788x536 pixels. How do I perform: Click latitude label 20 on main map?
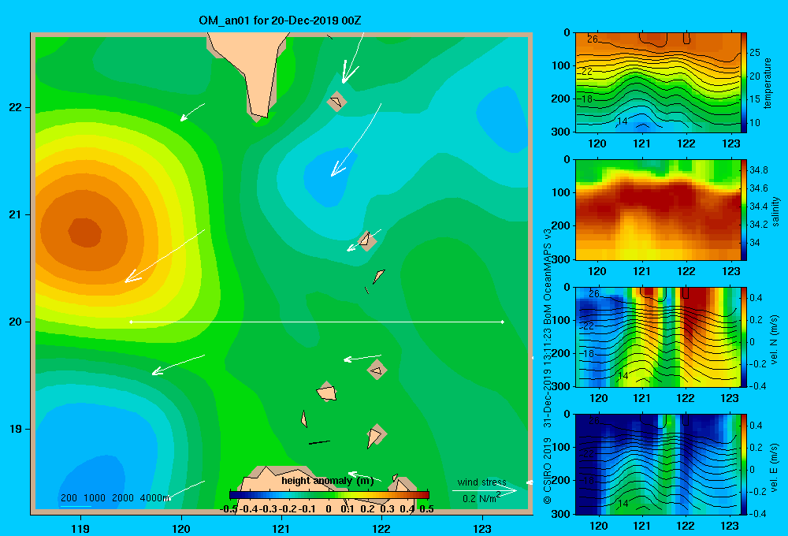coord(16,322)
